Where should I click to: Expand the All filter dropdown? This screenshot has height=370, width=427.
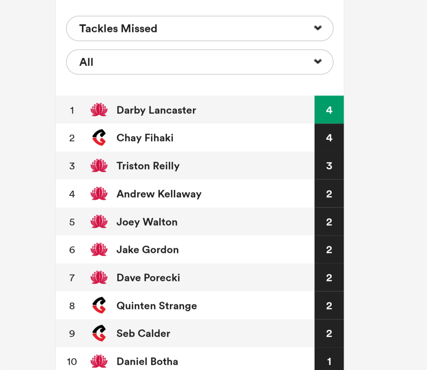pyautogui.click(x=200, y=62)
